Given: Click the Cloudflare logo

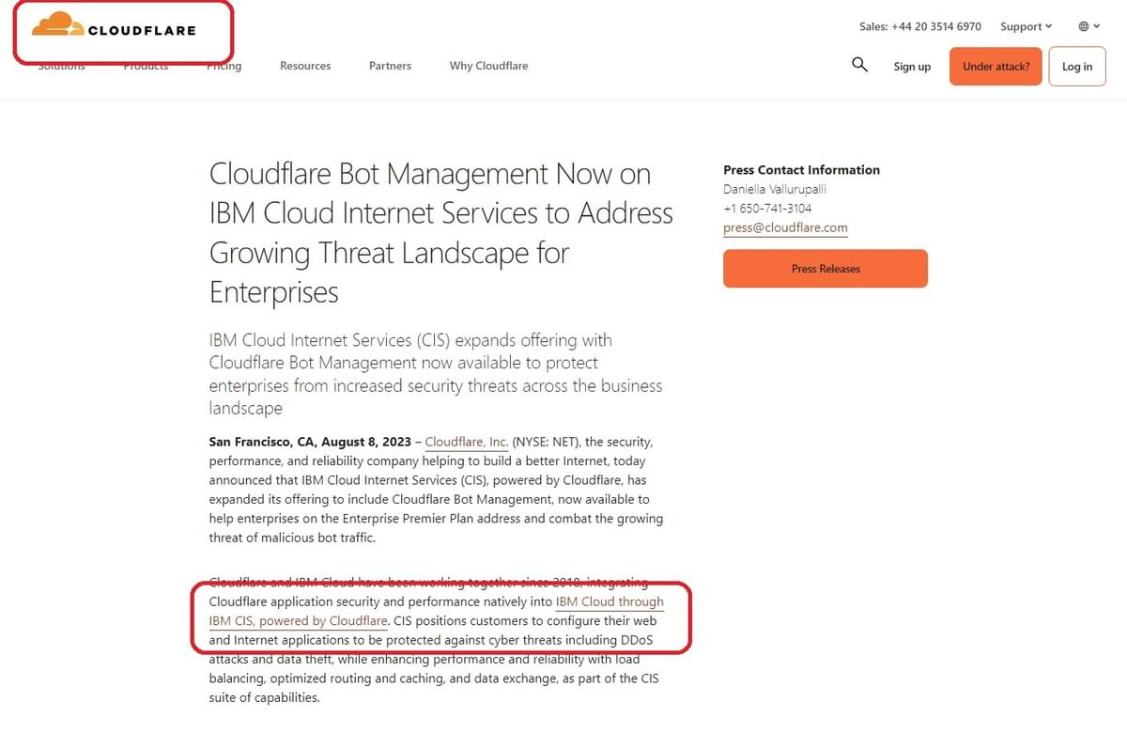Looking at the screenshot, I should tap(114, 25).
